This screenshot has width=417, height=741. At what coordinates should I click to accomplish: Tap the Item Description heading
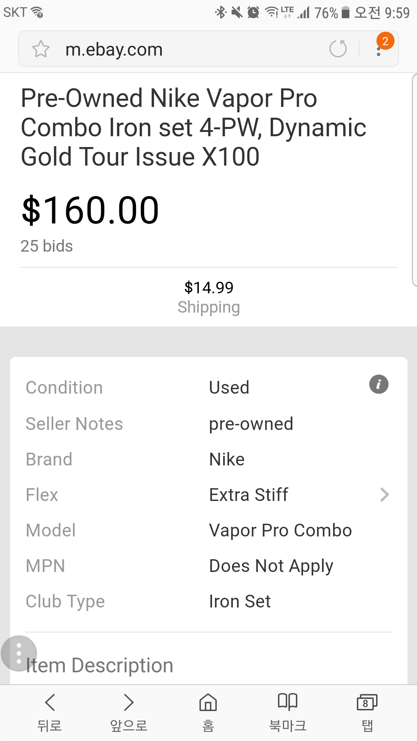100,665
